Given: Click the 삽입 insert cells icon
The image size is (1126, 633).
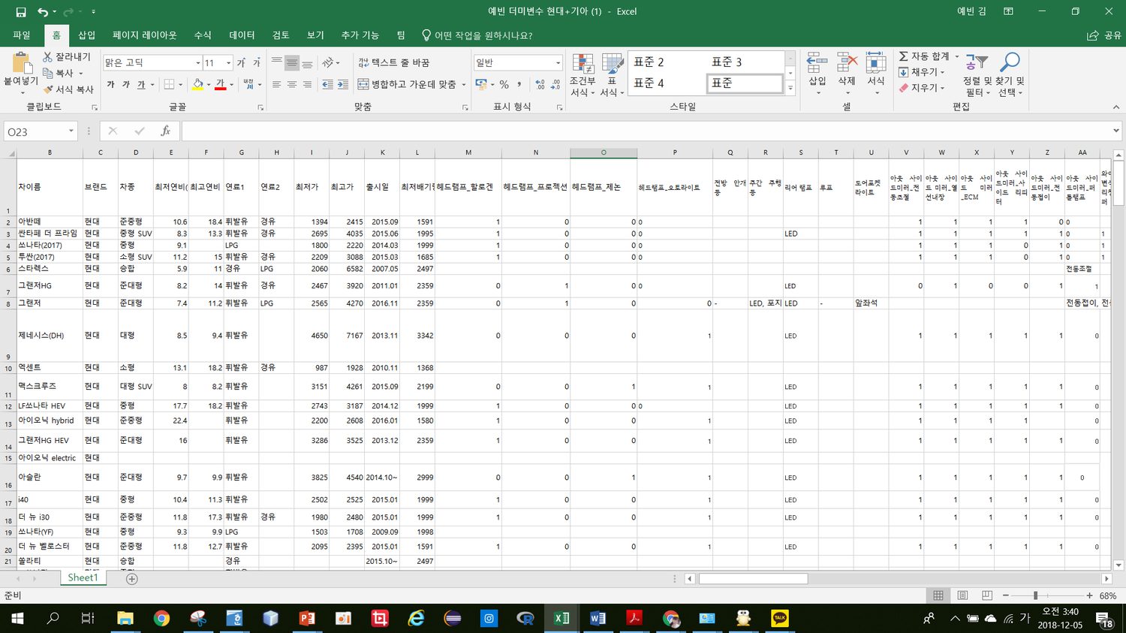Looking at the screenshot, I should coord(817,63).
